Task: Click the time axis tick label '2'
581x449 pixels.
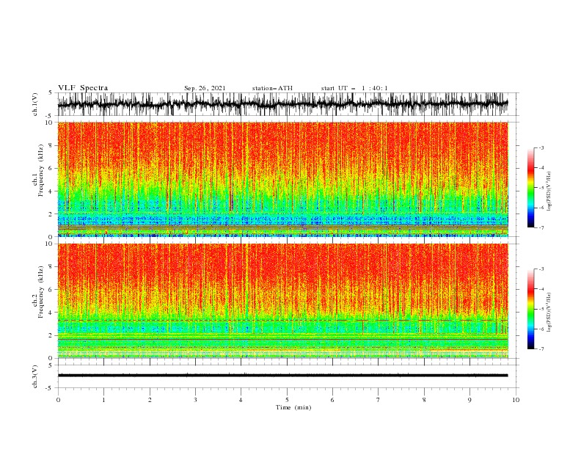Action: click(150, 400)
